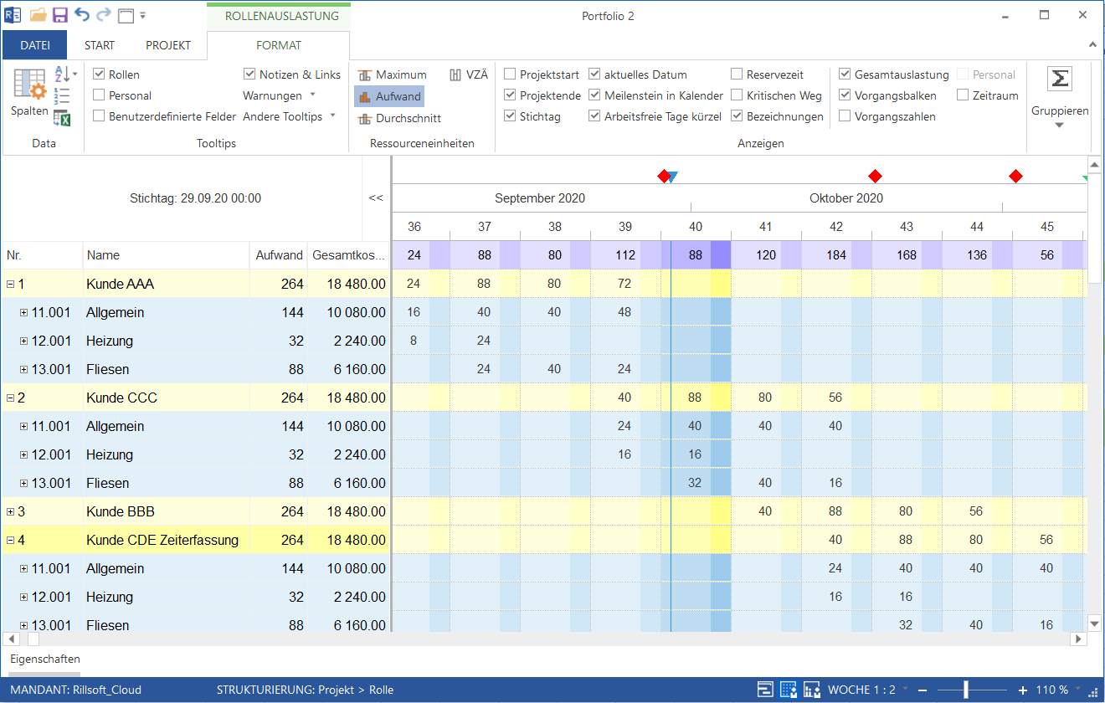Switch to the START ribbon tab

tap(100, 45)
